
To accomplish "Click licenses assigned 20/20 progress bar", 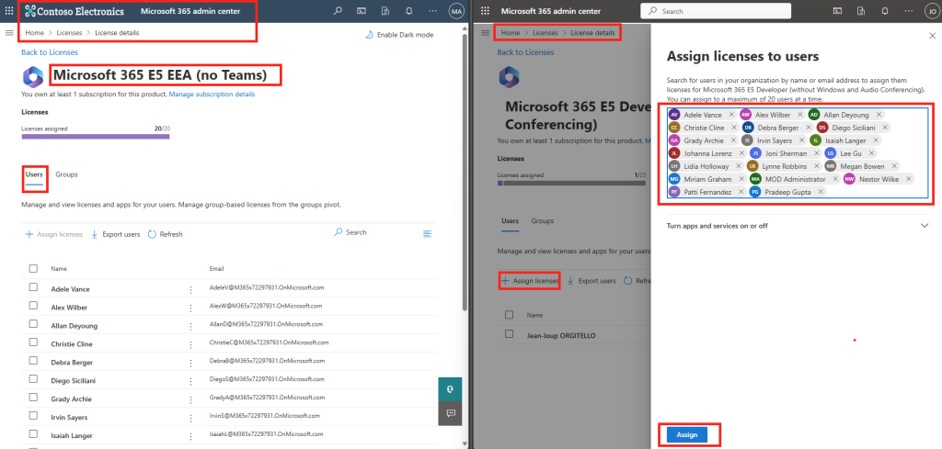I will [96, 137].
